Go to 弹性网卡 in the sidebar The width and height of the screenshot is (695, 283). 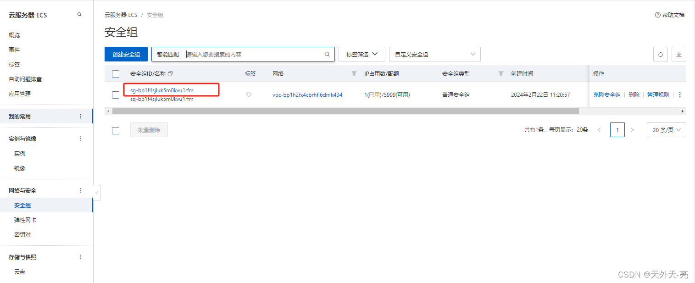[x=25, y=220]
